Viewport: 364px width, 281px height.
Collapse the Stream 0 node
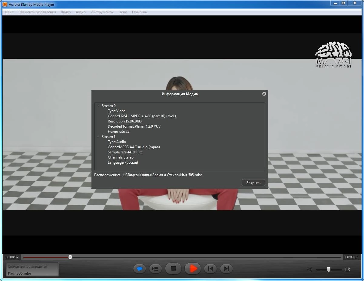[x=98, y=106]
